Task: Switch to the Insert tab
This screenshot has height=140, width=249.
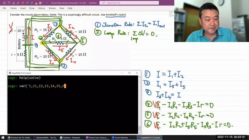Action: pos(23,8)
